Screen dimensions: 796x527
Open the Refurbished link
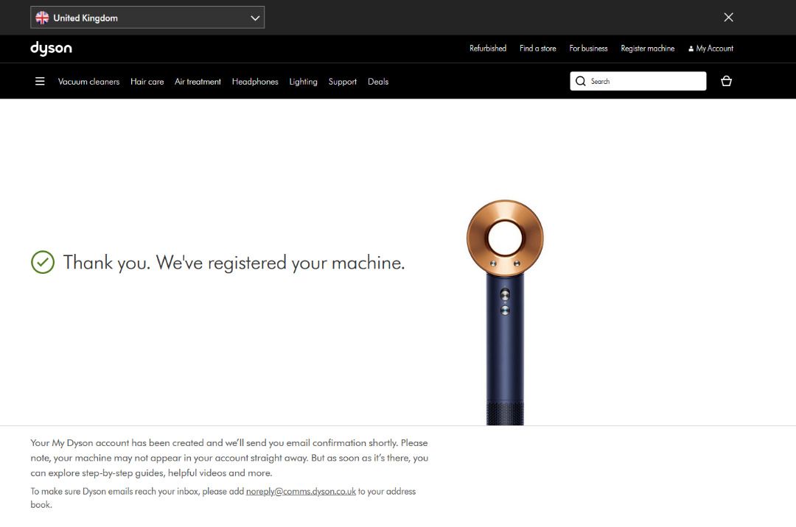(x=488, y=49)
